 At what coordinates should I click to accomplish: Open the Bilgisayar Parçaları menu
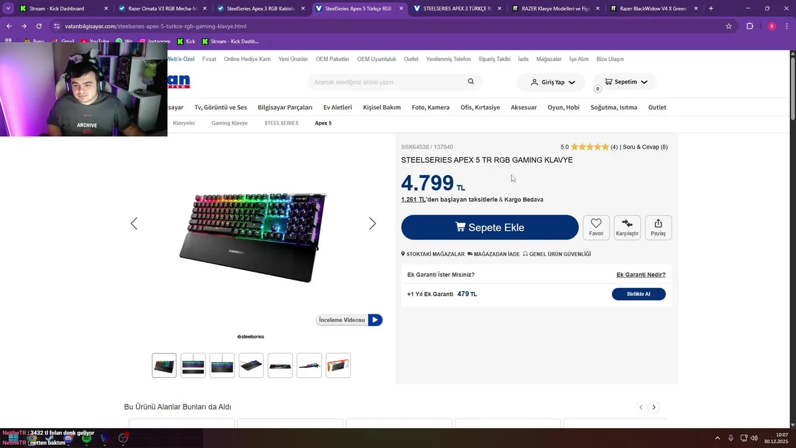(285, 107)
